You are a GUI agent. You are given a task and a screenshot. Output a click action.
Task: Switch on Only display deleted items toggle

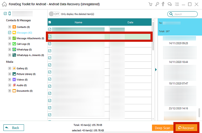pos(54,14)
